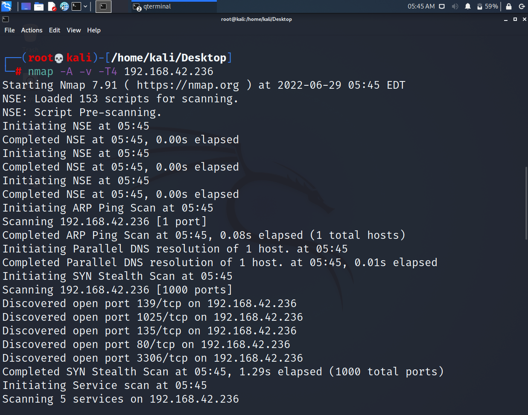
Task: Click "Discovered open port 80/tcp" line
Action: [146, 345]
